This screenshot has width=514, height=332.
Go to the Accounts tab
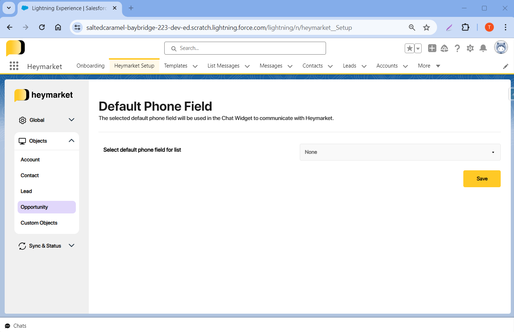tap(387, 66)
